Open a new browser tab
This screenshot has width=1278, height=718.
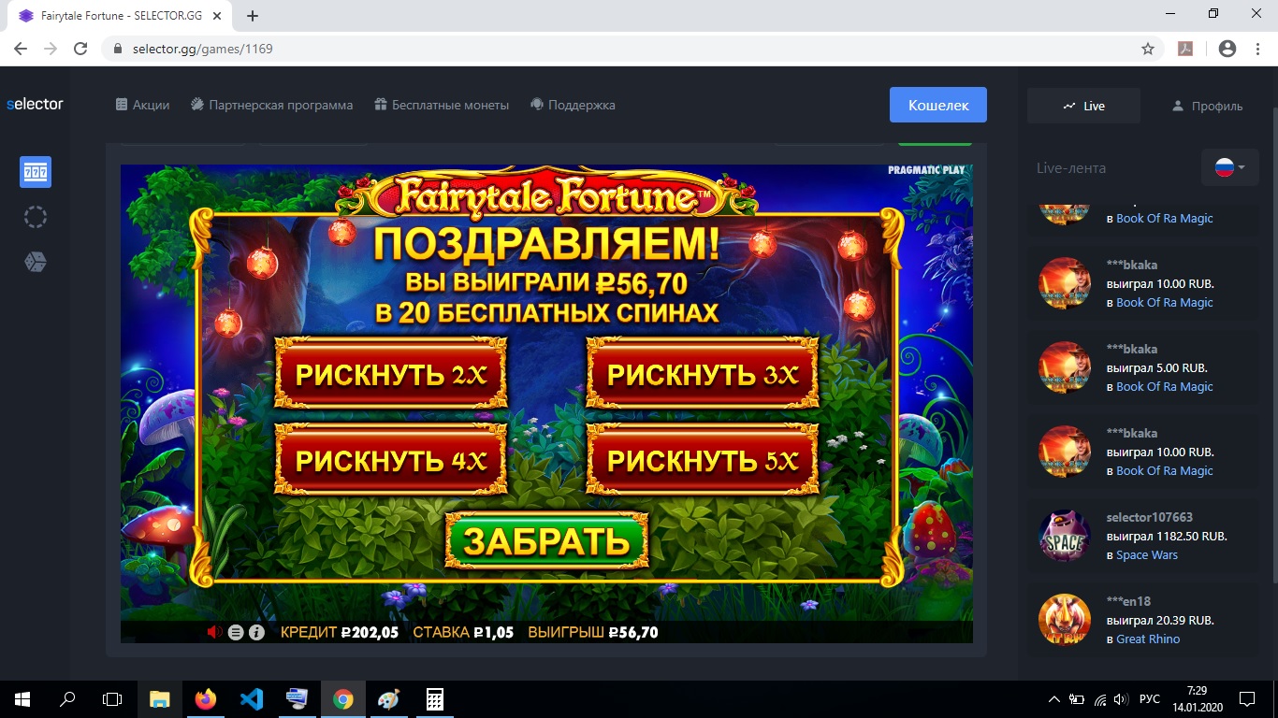pyautogui.click(x=253, y=15)
